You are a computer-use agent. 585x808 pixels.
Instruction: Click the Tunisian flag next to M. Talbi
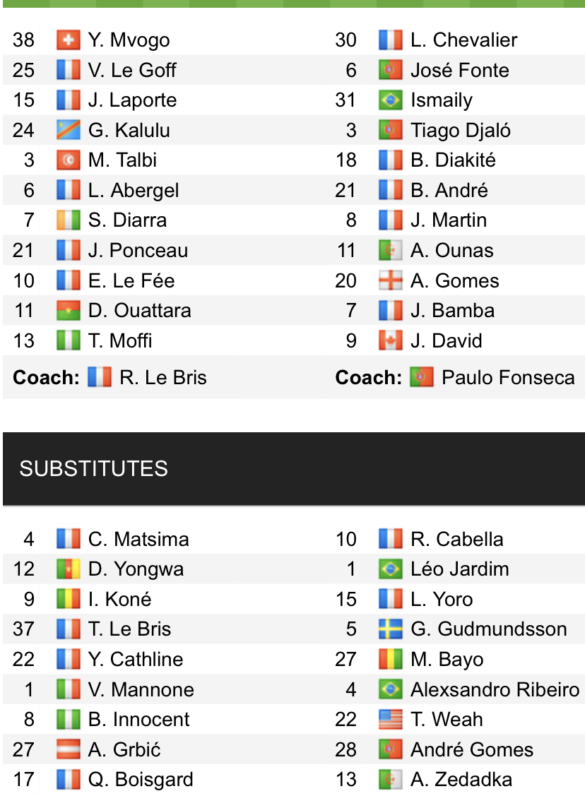[68, 160]
